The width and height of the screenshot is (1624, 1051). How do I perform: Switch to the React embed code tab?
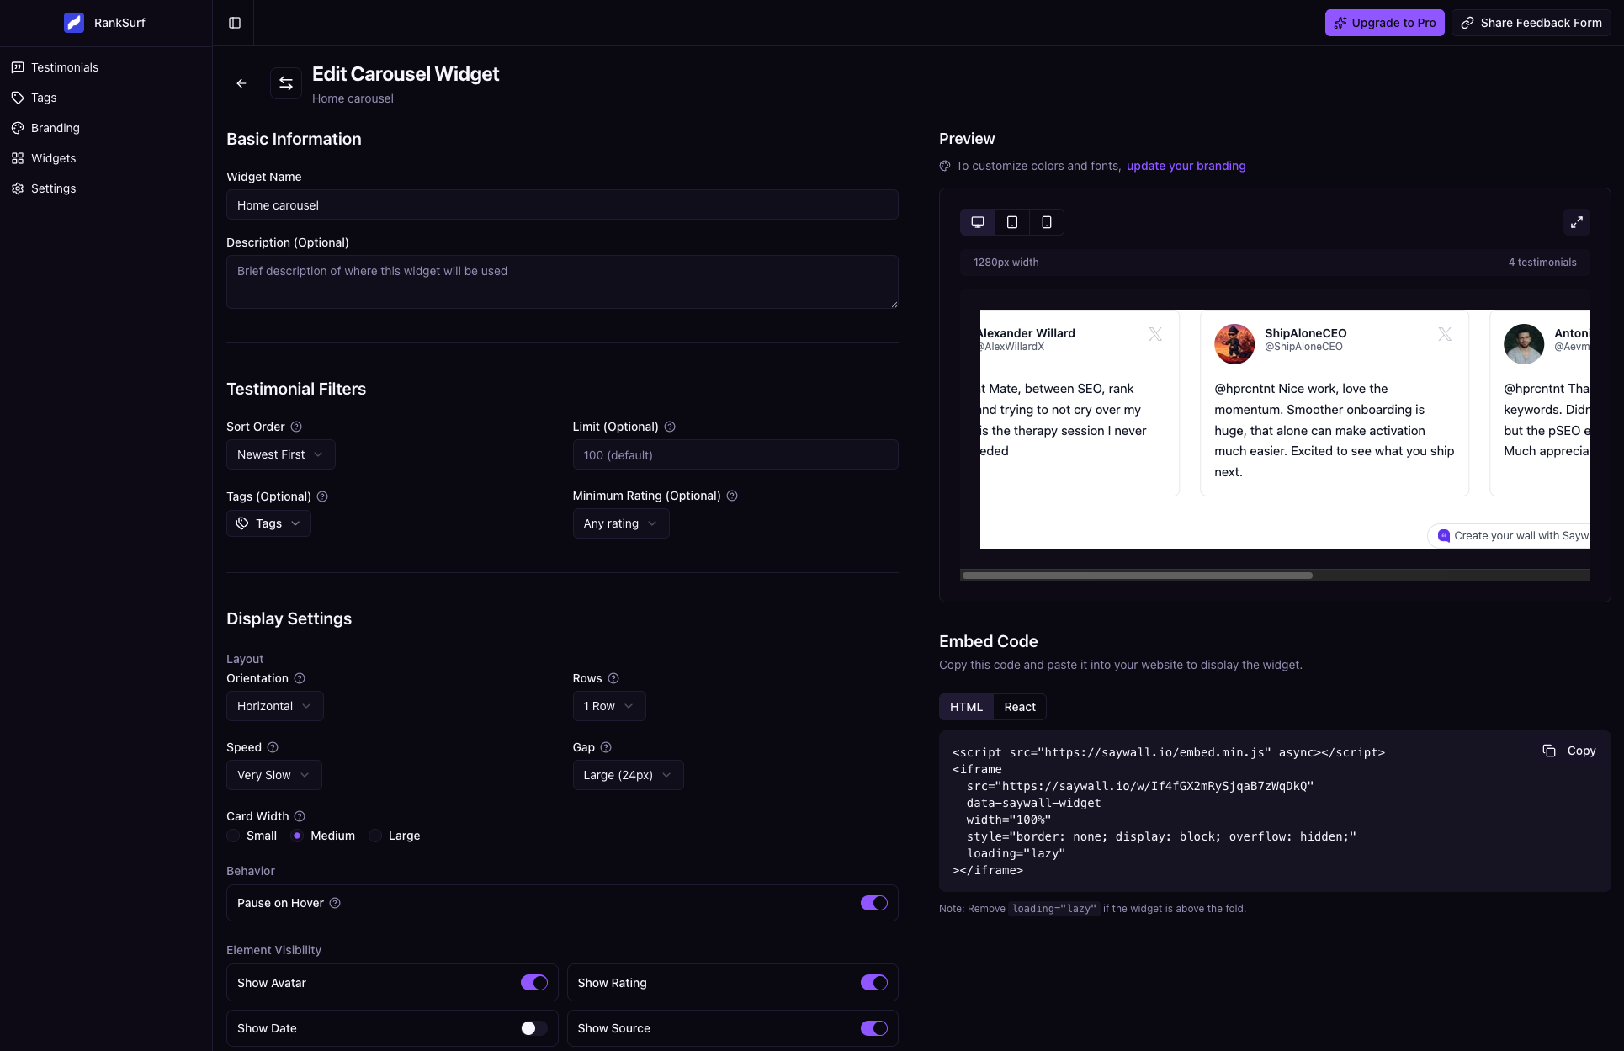(x=1019, y=707)
